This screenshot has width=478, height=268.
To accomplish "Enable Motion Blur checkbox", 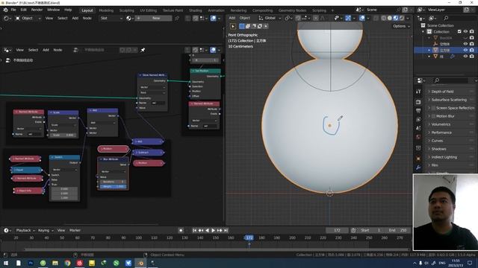I will 433,116.
